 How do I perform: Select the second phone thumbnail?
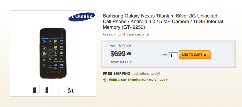tap(47, 90)
